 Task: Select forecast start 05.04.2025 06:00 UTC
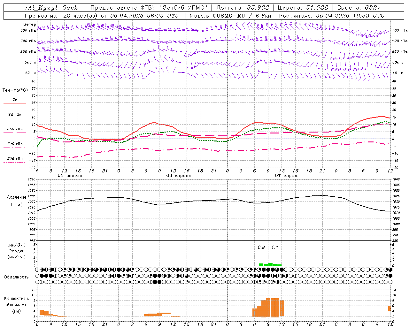pos(144,16)
